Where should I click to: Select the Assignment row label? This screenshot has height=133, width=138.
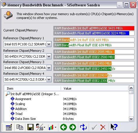[x=23, y=99]
